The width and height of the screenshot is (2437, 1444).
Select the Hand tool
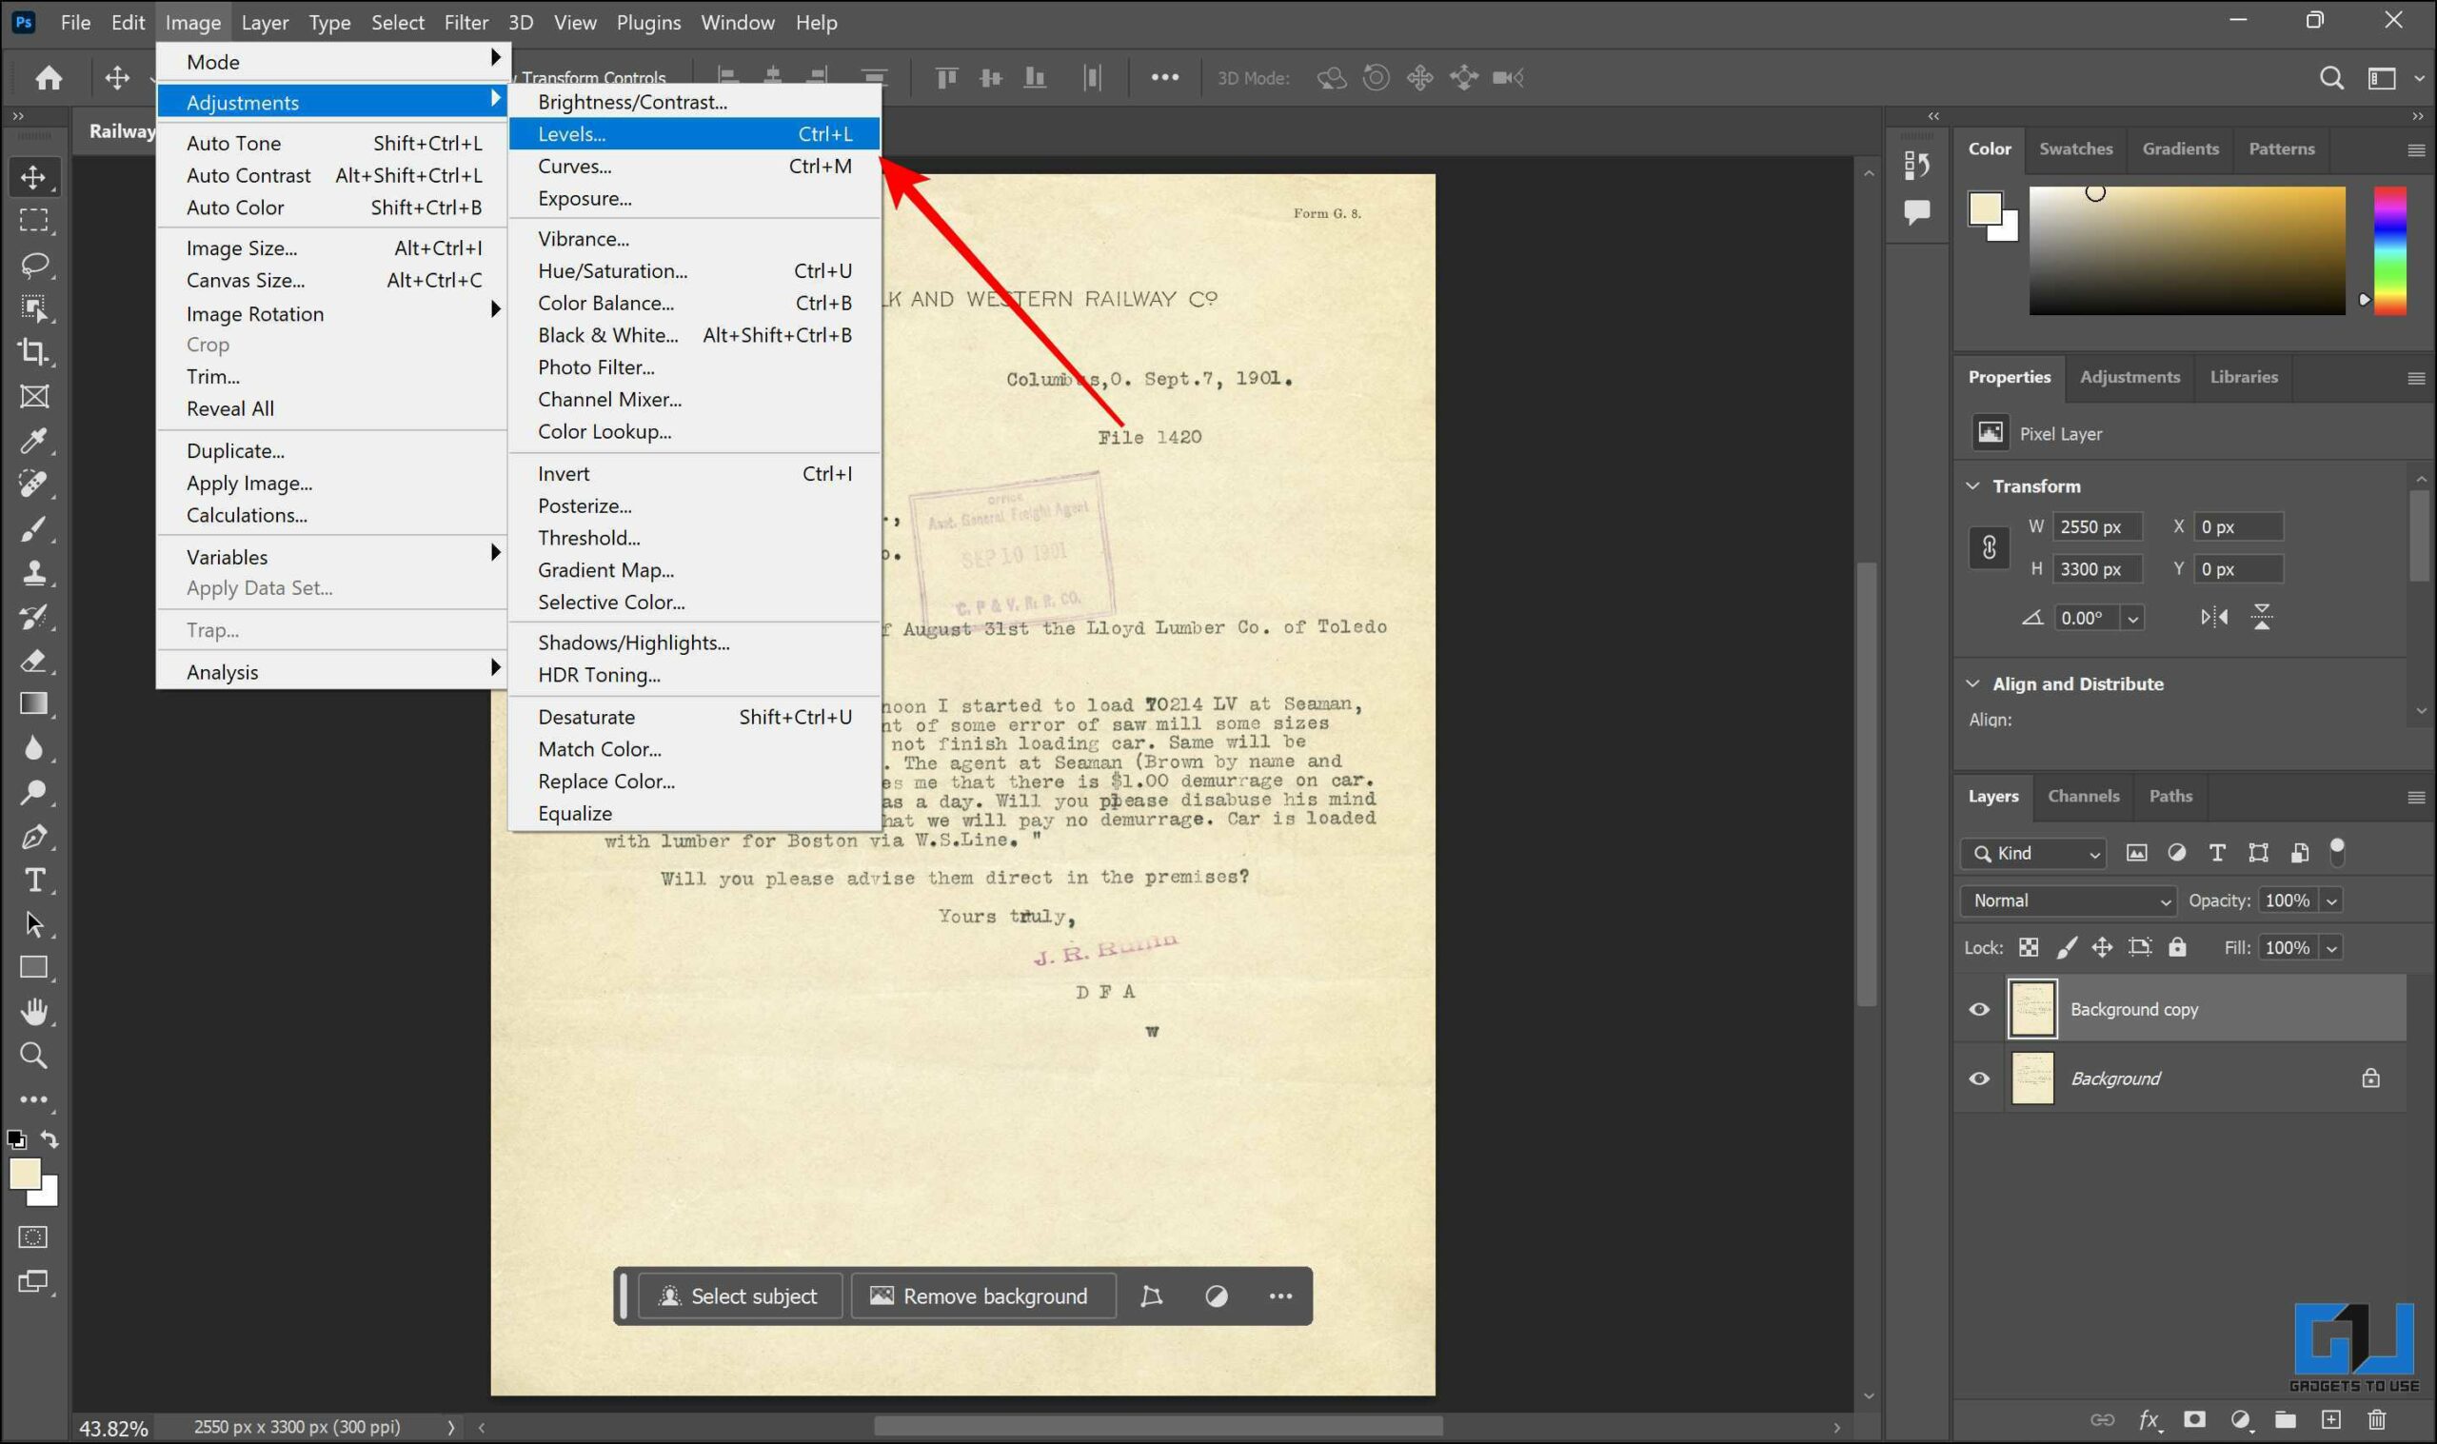pyautogui.click(x=34, y=1012)
